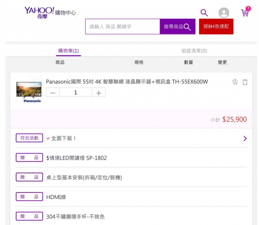The width and height of the screenshot is (259, 225).
Task: Click the gift item 桌上型基本安裝(拆箱/定位/裝機)
Action: click(x=84, y=178)
